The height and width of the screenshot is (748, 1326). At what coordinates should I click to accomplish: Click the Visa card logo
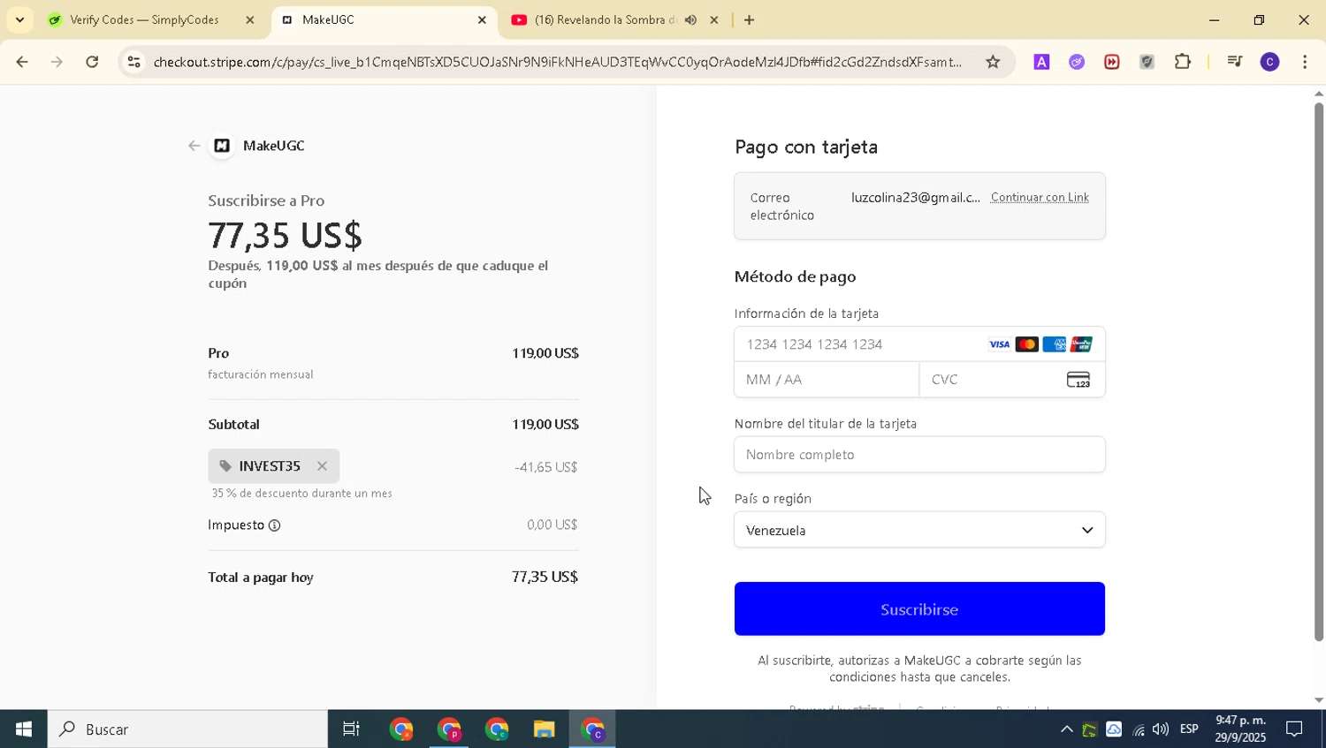[x=999, y=344]
